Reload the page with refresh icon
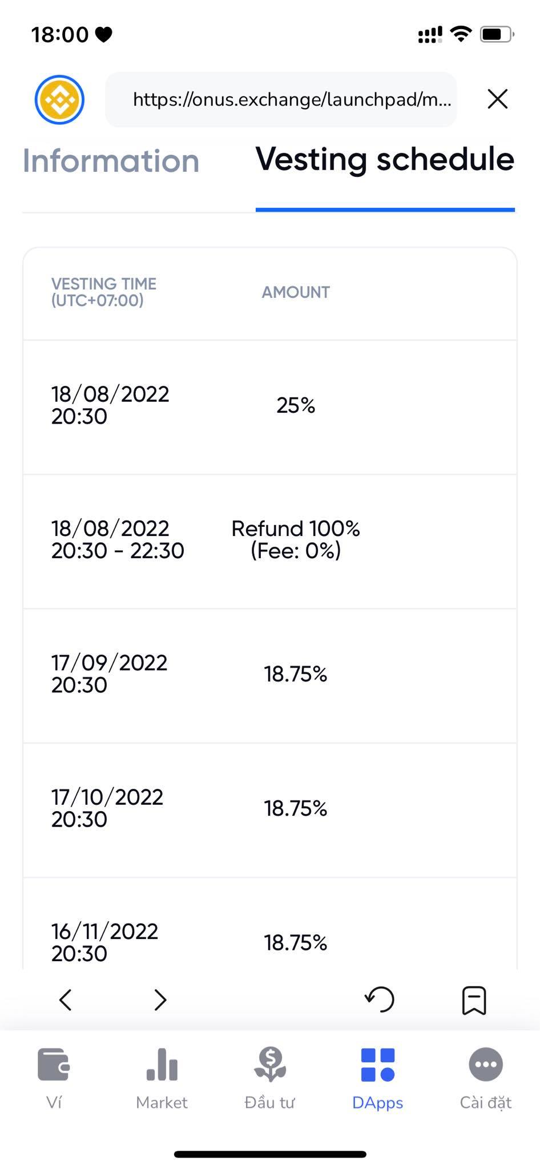The height and width of the screenshot is (1169, 540). 380,999
